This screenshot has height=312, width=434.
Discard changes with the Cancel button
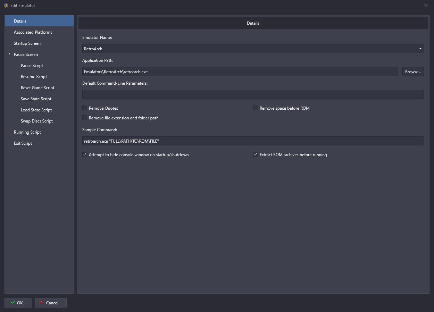click(x=51, y=303)
